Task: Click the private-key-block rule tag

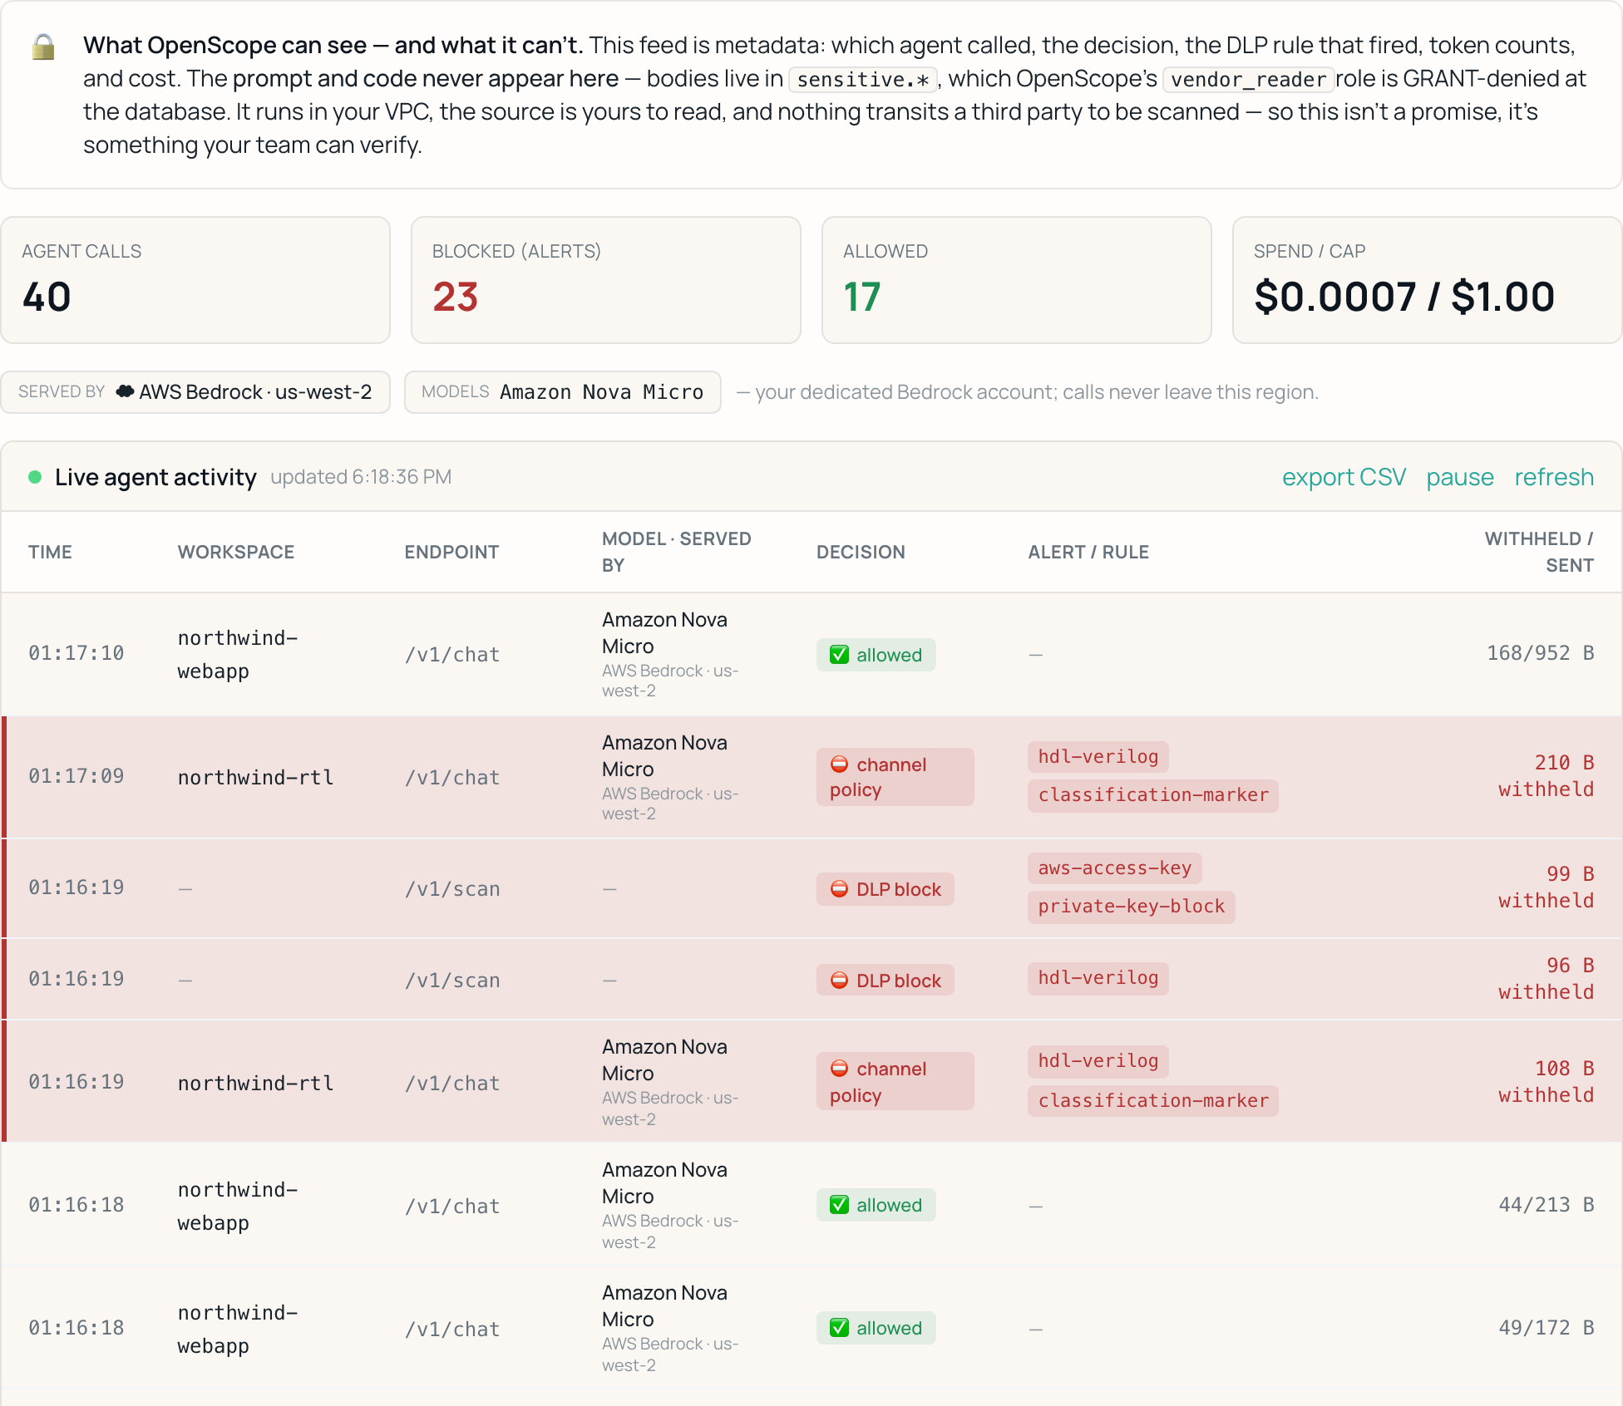Action: tap(1132, 907)
